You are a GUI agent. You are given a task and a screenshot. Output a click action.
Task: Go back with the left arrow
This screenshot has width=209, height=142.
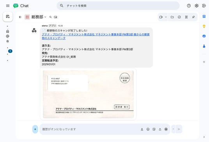coord(20,17)
